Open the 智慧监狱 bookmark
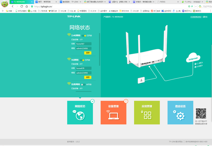This screenshot has width=212, height=146. tap(114, 11)
